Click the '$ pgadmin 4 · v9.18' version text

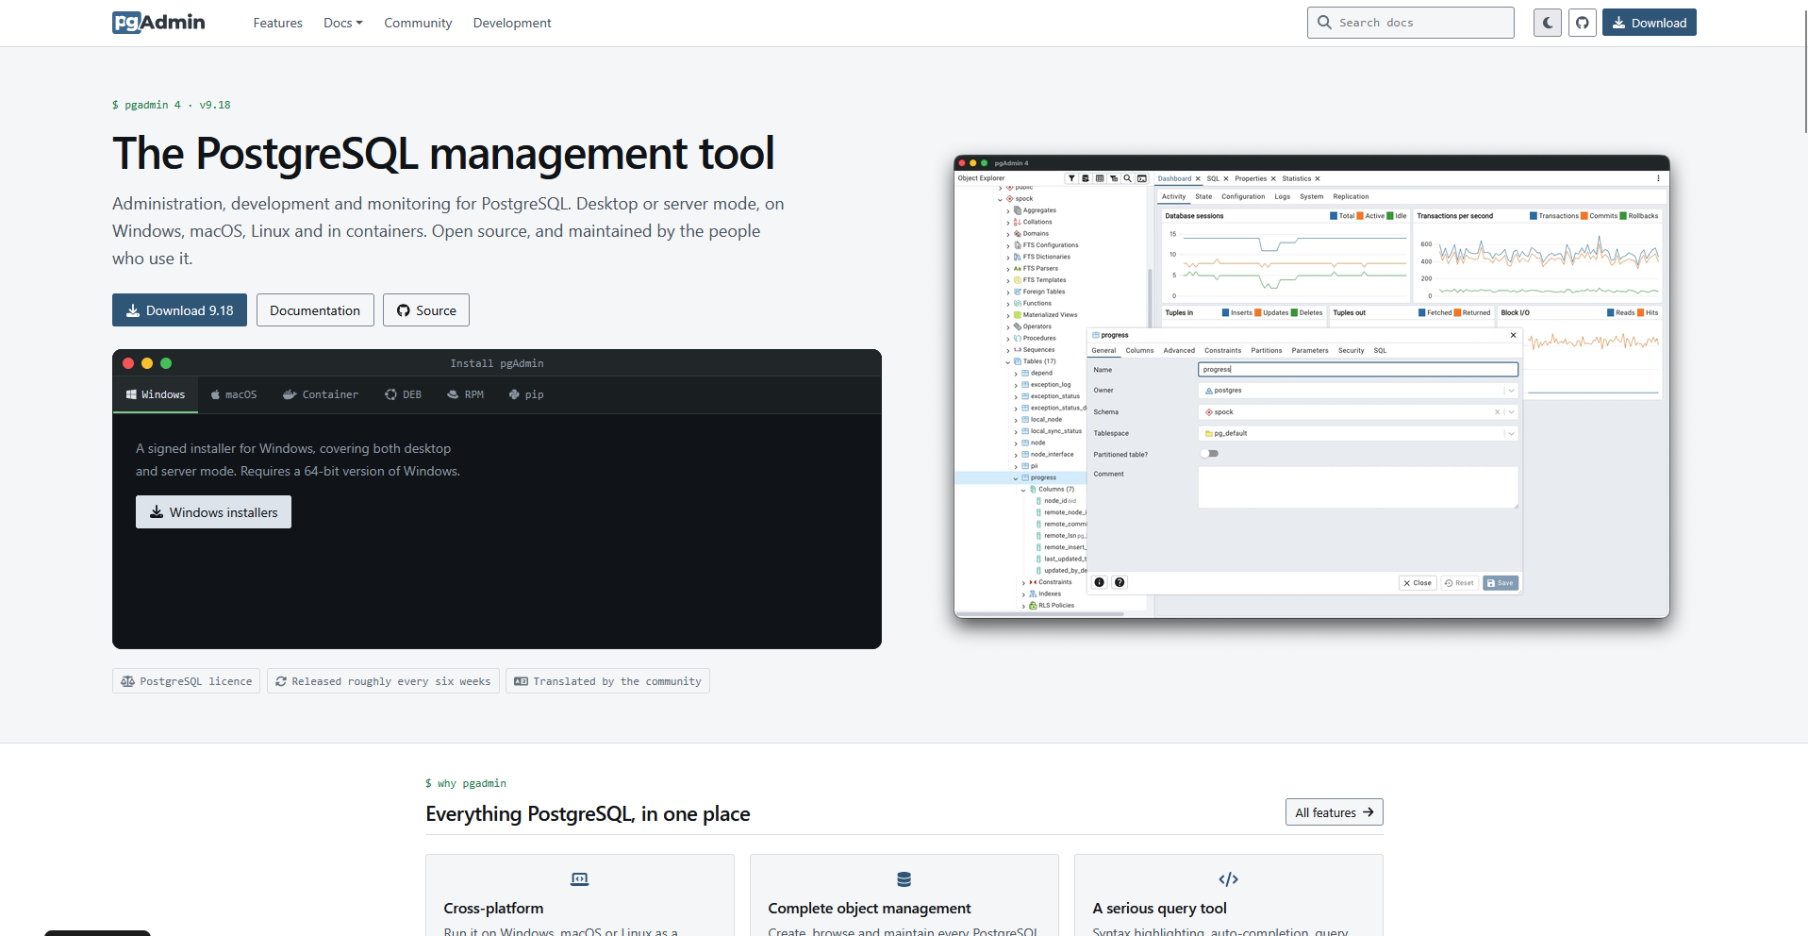coord(172,105)
